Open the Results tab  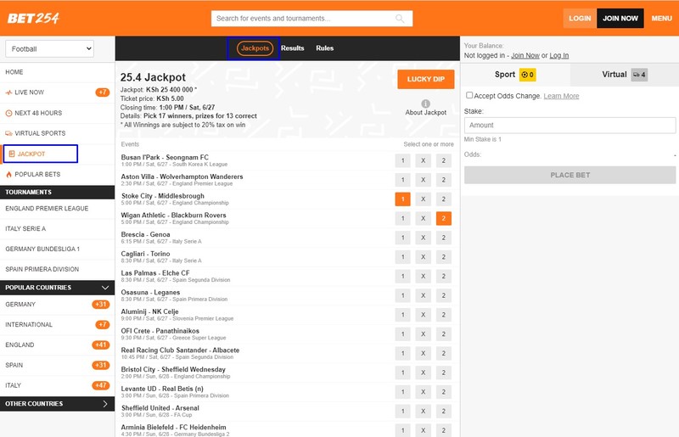click(292, 48)
